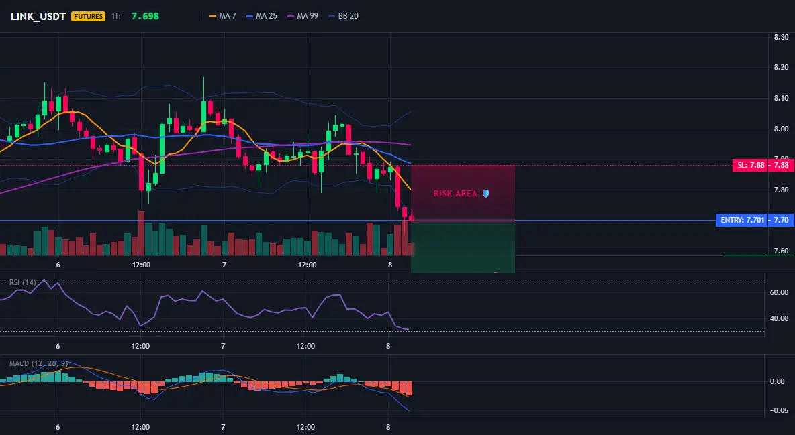The width and height of the screenshot is (795, 435).
Task: Select the 1h timeframe label
Action: [116, 16]
